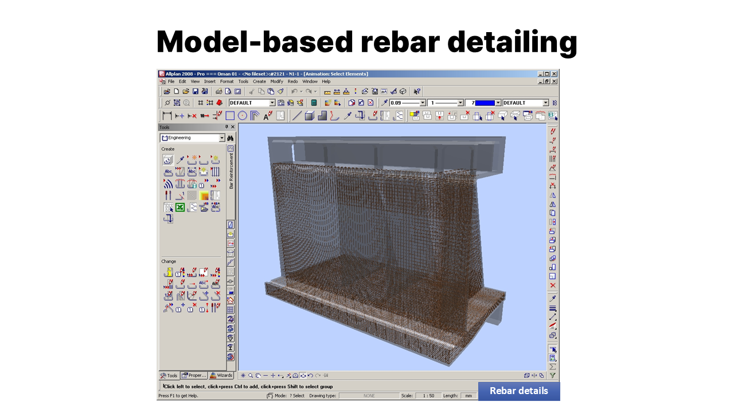Open the Modify menu
734x413 pixels.
coord(277,81)
